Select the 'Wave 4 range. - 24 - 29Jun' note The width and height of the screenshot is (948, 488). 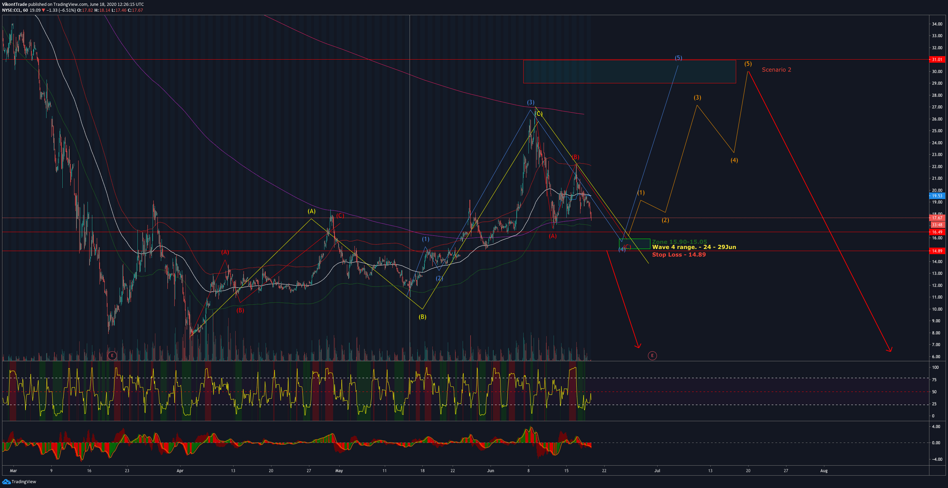[x=694, y=247]
